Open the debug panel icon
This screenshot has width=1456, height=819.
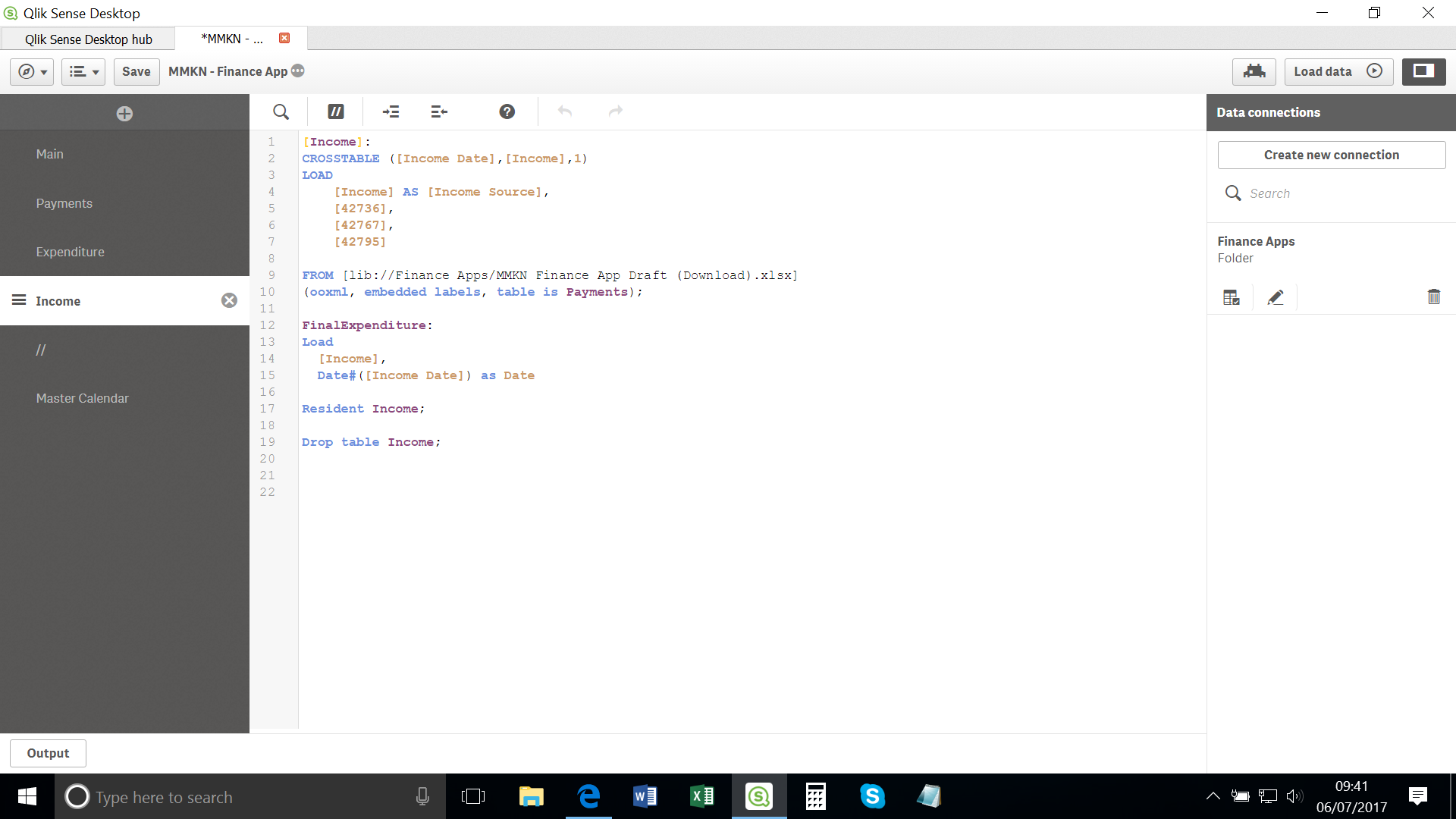coord(1254,71)
